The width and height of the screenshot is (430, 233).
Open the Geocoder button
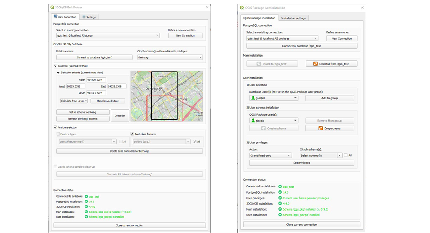coord(120,115)
